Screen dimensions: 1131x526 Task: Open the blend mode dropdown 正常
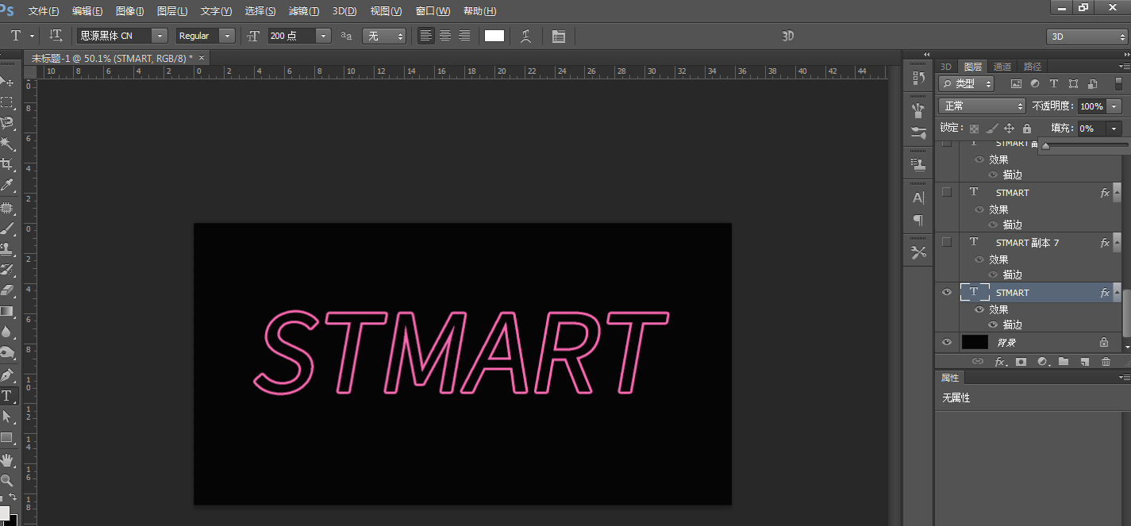(x=983, y=106)
